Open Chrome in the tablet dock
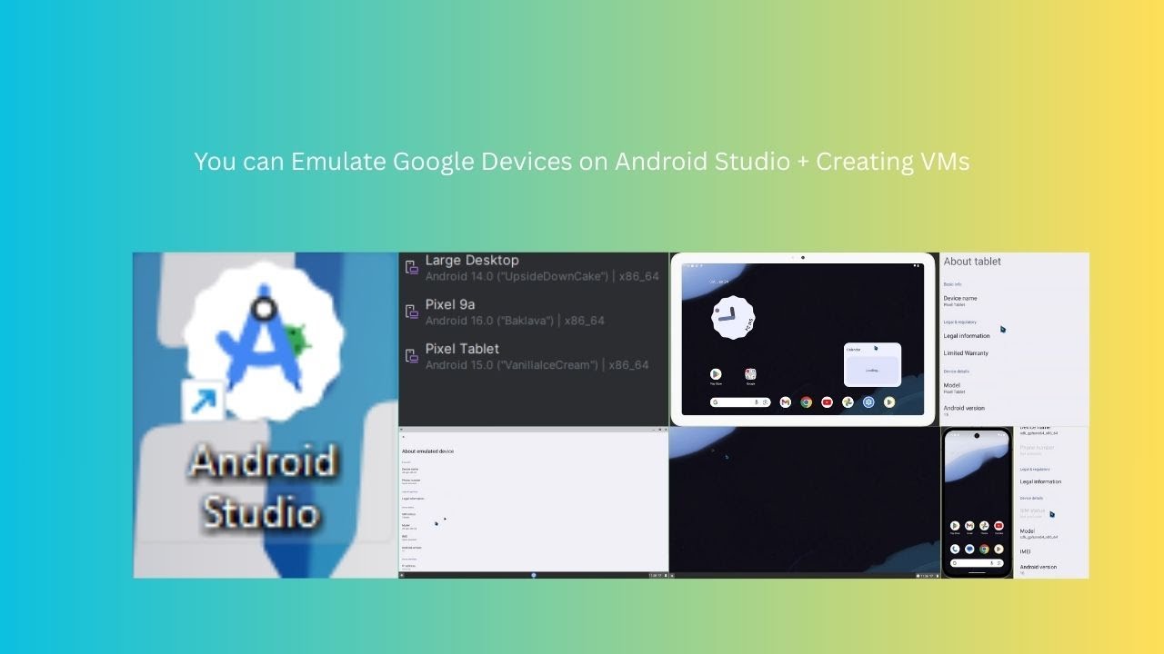This screenshot has height=654, width=1164. (x=806, y=402)
